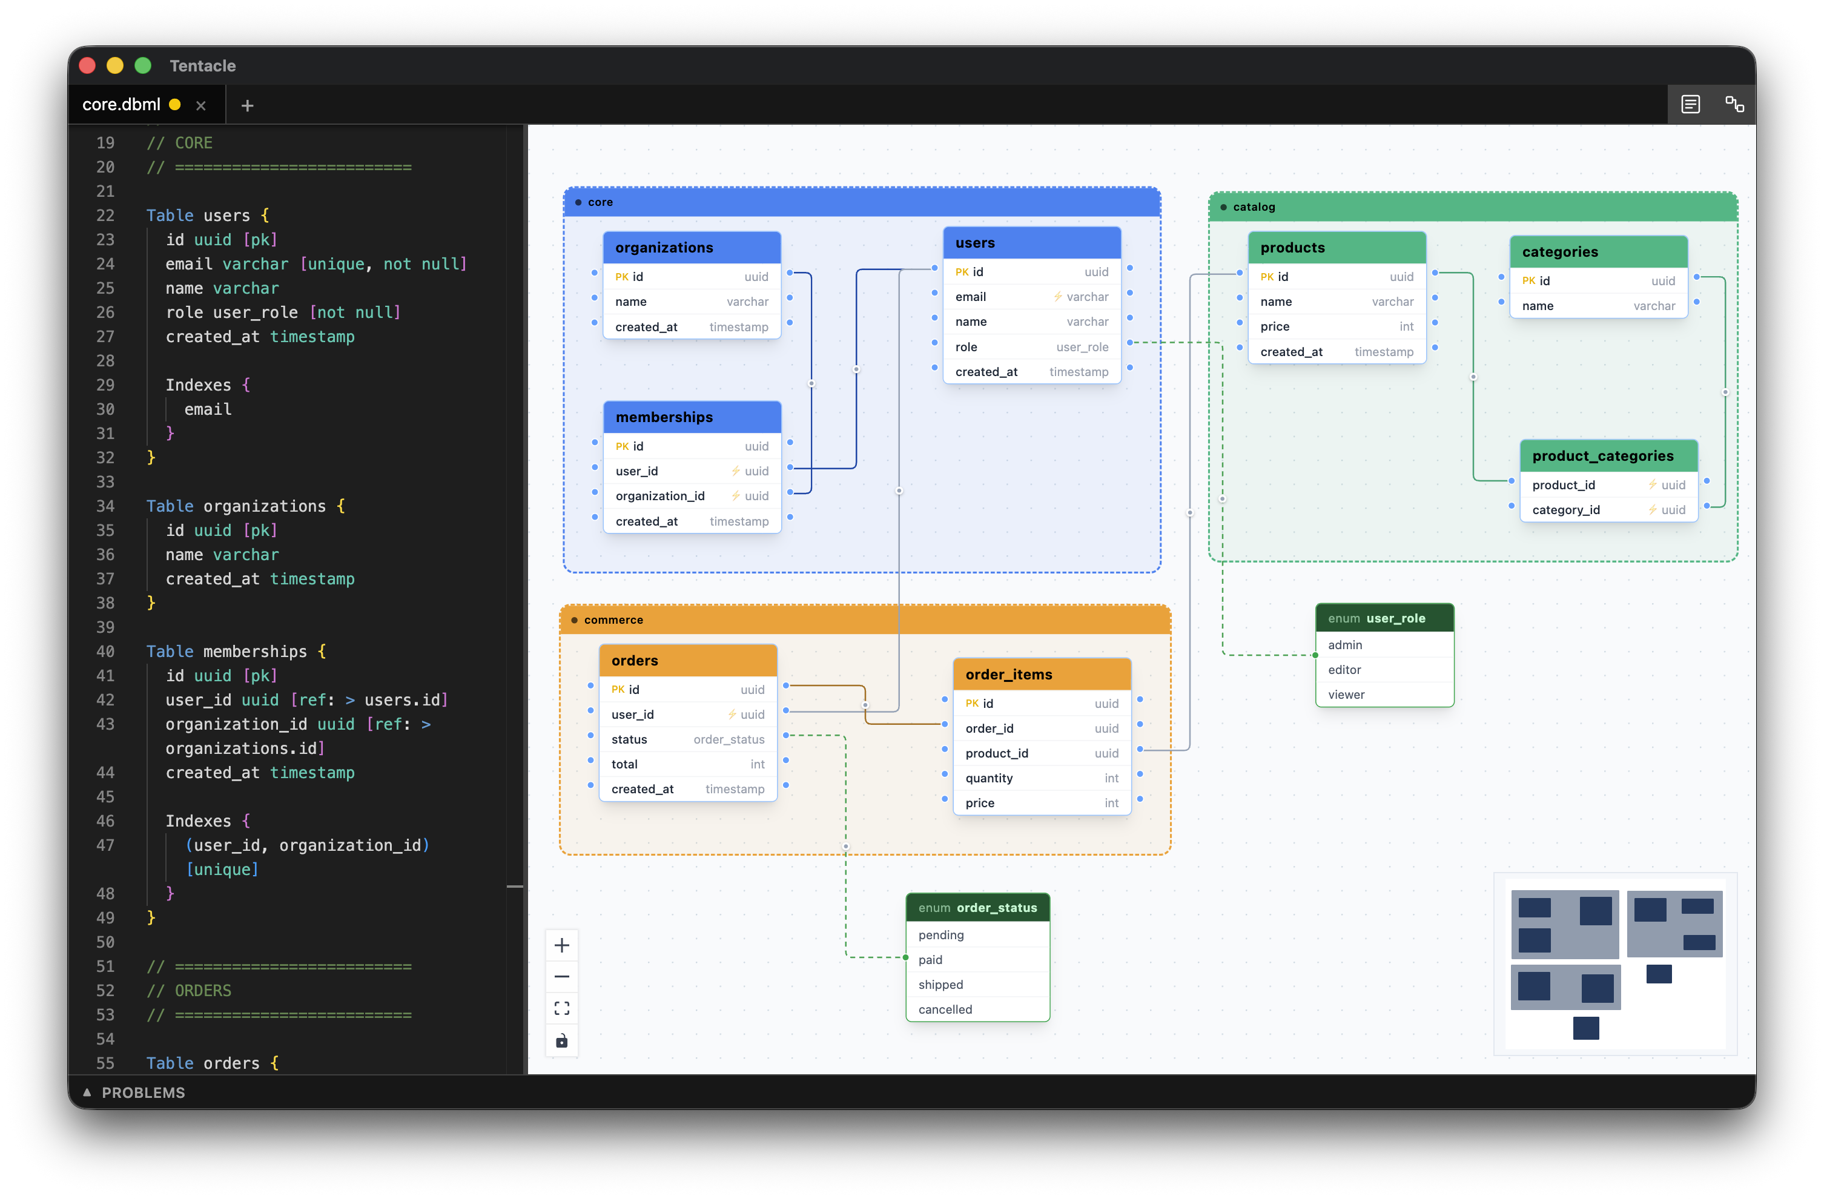
Task: Zoom out of the diagram canvas
Action: [x=562, y=976]
